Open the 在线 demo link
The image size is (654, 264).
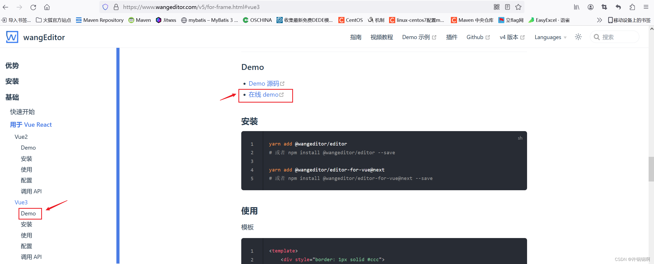(x=266, y=95)
